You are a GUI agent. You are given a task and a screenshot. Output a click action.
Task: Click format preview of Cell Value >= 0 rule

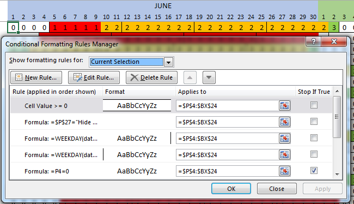click(x=137, y=106)
